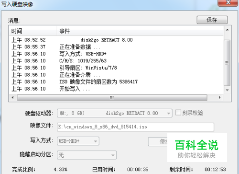Image resolution: width=239 pixels, height=174 pixels.
Task: Select the '引导扇区: WinVista/7/8' log row
Action: (x=117, y=68)
